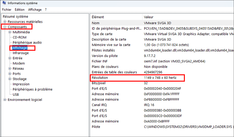
Task: Click the 1,00 Go memory value
Action: click(x=166, y=45)
